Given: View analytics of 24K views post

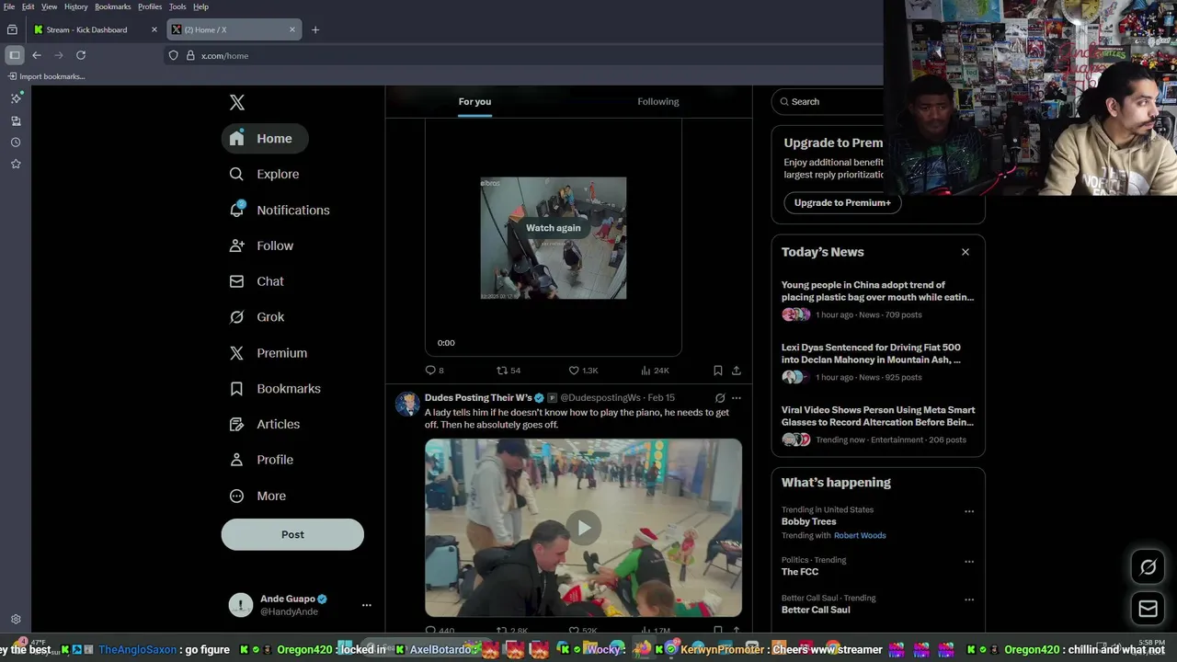Looking at the screenshot, I should [655, 371].
